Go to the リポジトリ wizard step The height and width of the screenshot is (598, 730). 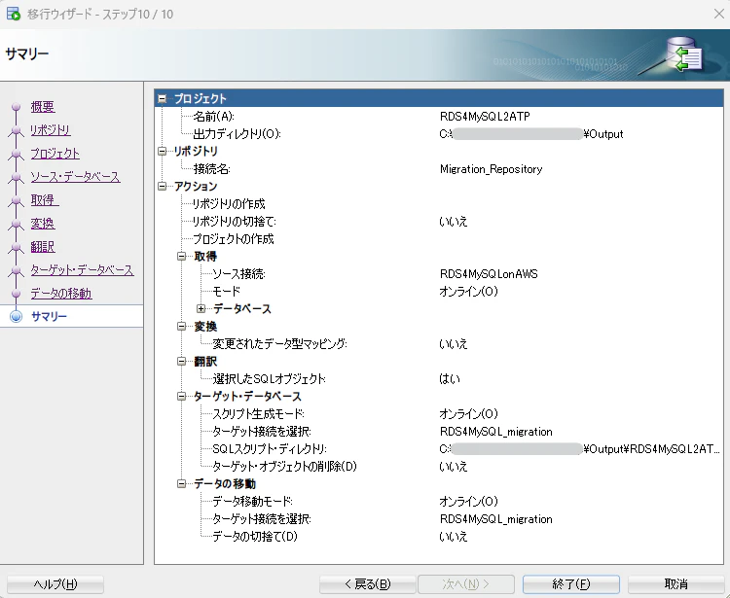(x=51, y=129)
